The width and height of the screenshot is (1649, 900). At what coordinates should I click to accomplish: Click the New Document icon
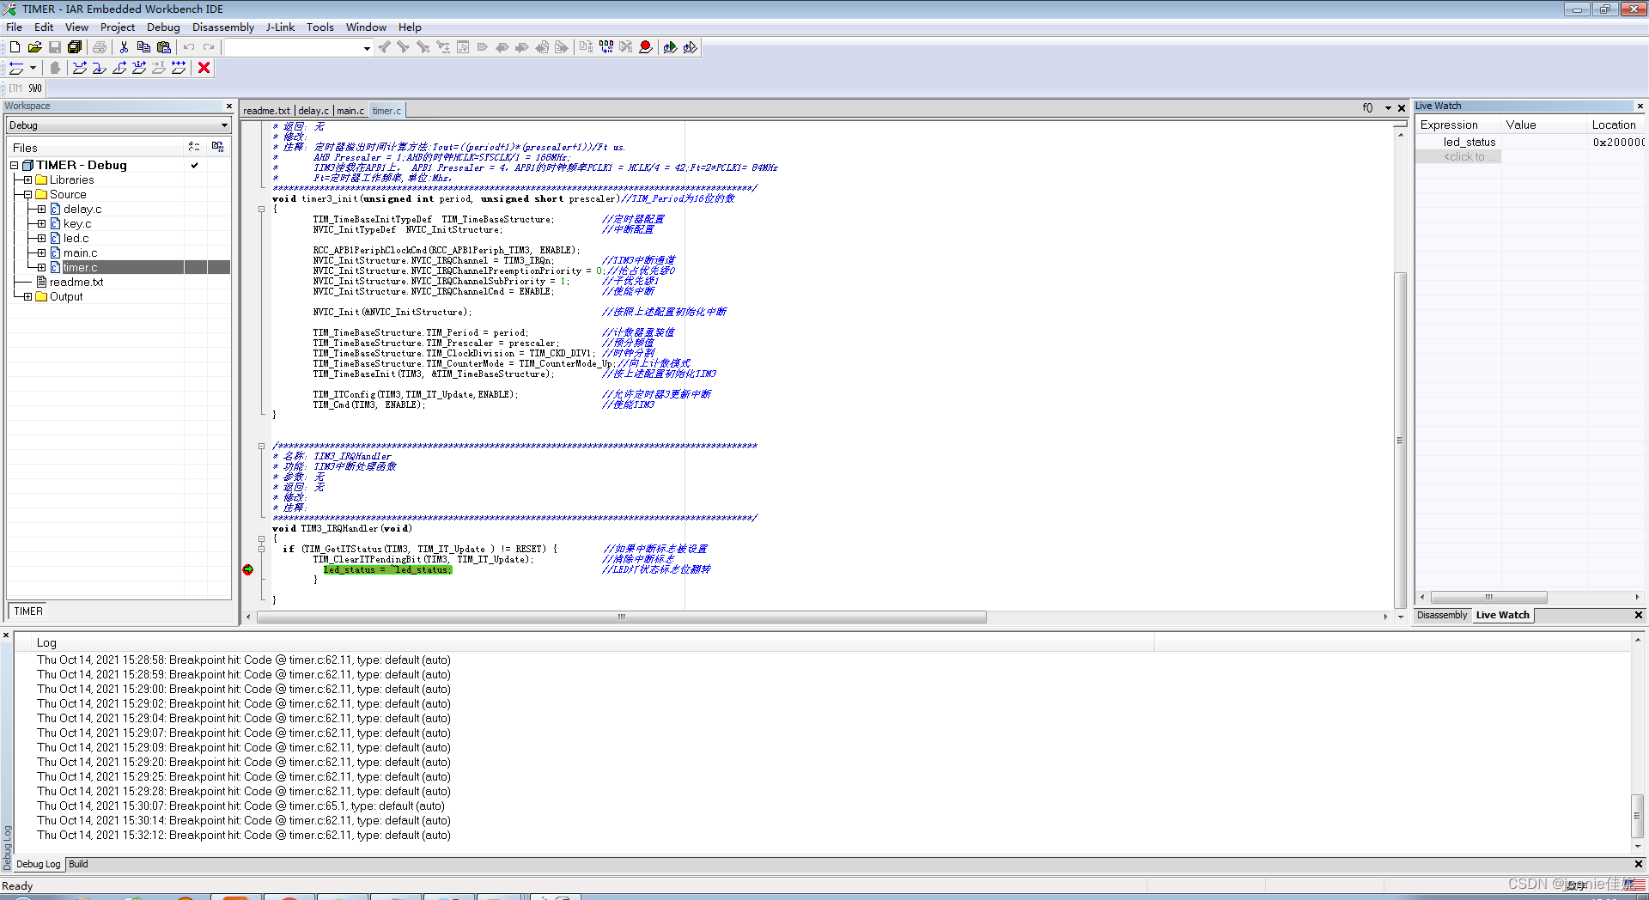(x=15, y=47)
